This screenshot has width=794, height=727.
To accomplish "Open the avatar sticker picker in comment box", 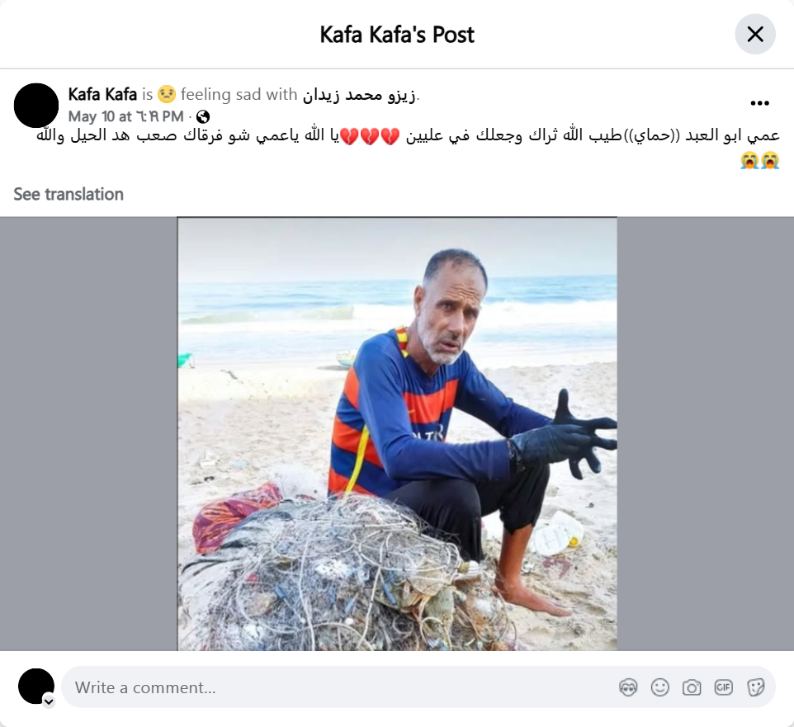I will pyautogui.click(x=628, y=687).
